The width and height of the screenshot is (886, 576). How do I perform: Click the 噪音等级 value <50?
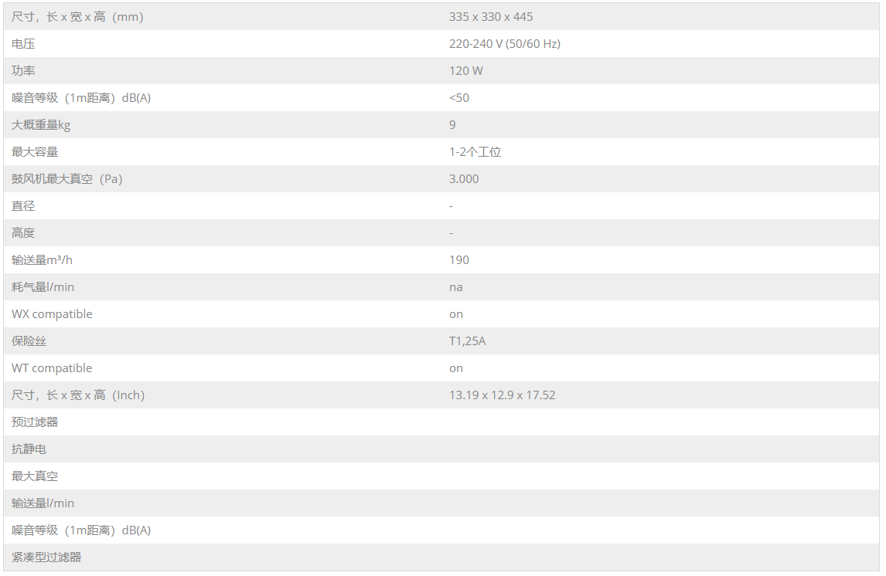[x=458, y=98]
